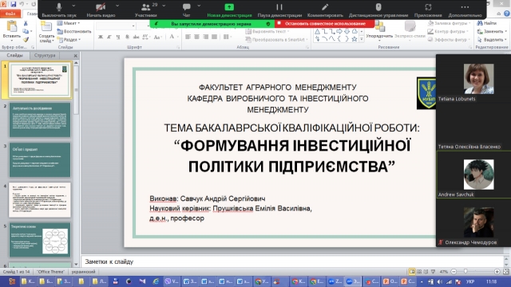Align text right in the paragraph group
511x287 pixels.
coord(206,37)
